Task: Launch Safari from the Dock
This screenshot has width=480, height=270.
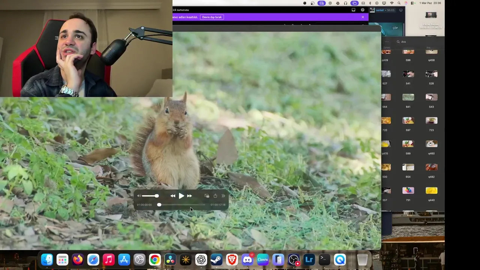Action: tap(93, 259)
